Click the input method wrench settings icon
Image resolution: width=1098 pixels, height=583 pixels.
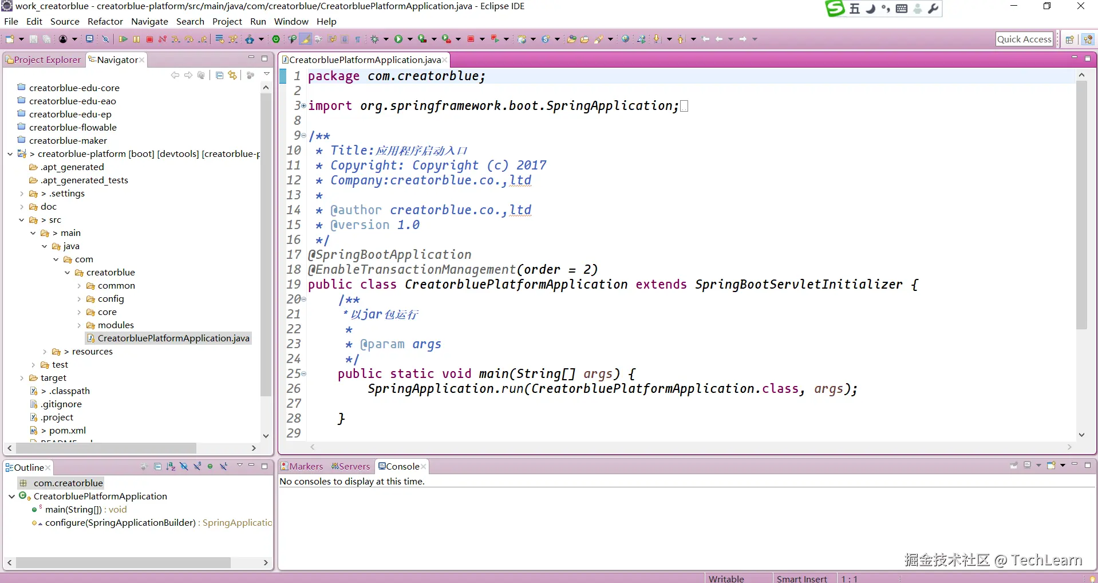tap(933, 9)
